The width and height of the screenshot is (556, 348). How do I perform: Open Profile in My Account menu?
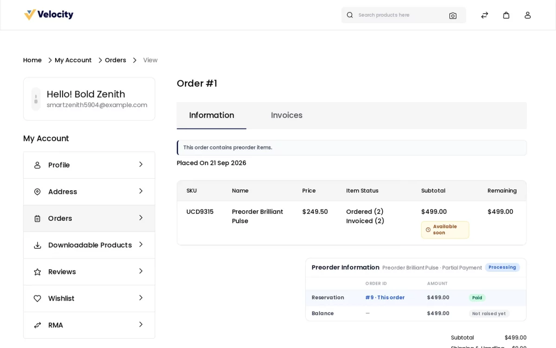[x=89, y=165]
